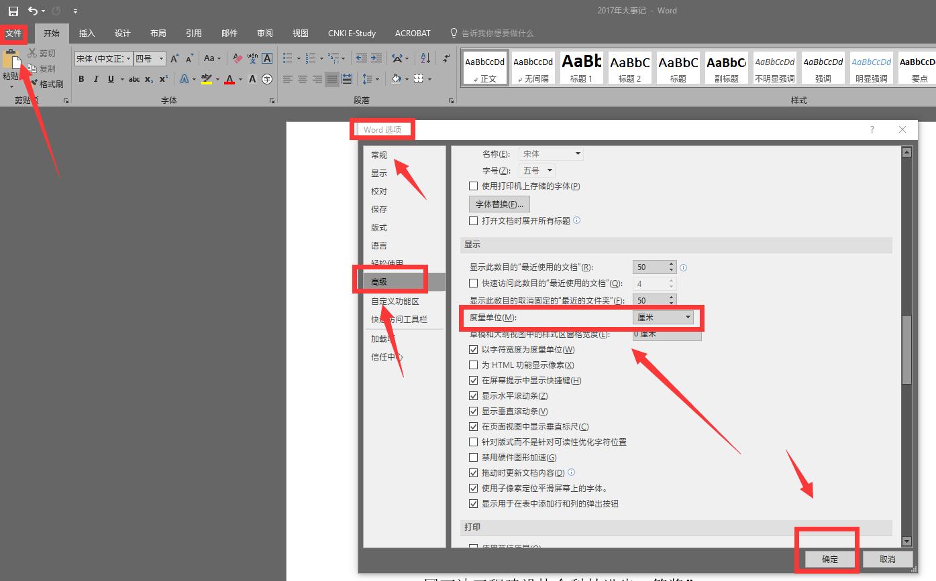936x581 pixels.
Task: Apply character border icon
Action: pyautogui.click(x=267, y=59)
